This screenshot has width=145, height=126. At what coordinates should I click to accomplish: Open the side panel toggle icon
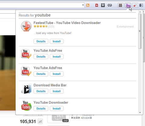tap(141, 5)
